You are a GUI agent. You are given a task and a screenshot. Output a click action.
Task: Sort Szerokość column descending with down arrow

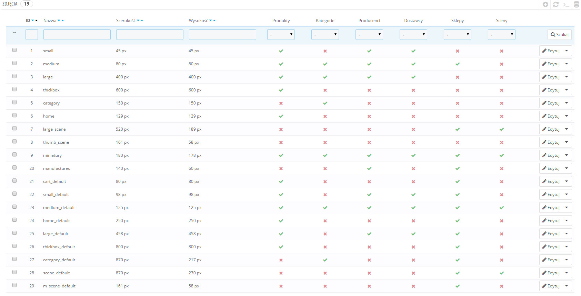click(x=138, y=21)
